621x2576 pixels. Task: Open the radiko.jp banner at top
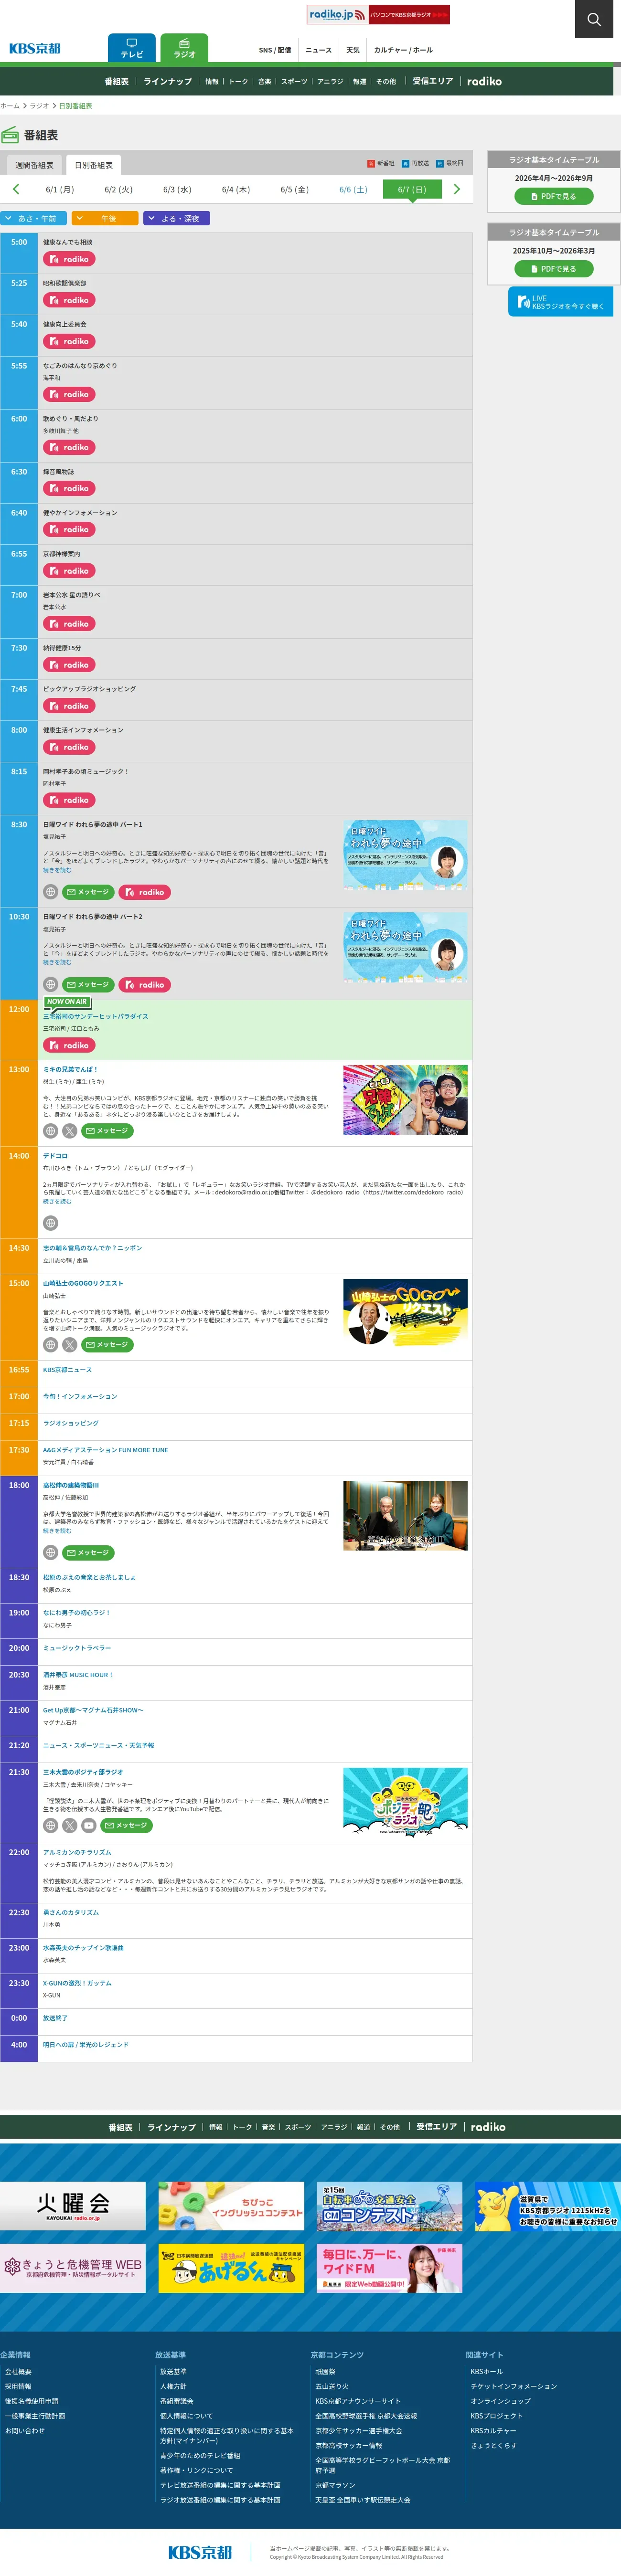coord(378,14)
